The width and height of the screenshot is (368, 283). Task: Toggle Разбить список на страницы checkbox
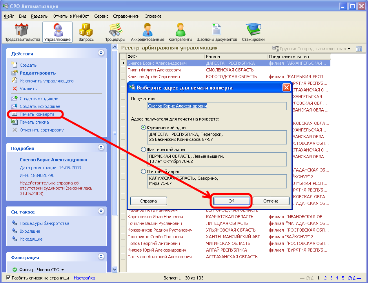tap(8, 278)
